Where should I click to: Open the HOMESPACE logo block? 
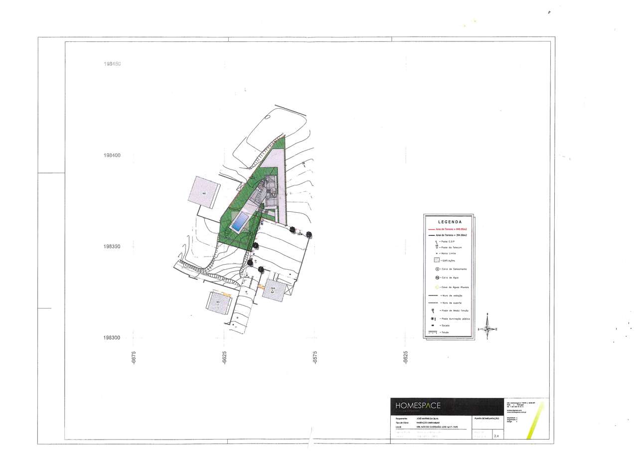(418, 405)
